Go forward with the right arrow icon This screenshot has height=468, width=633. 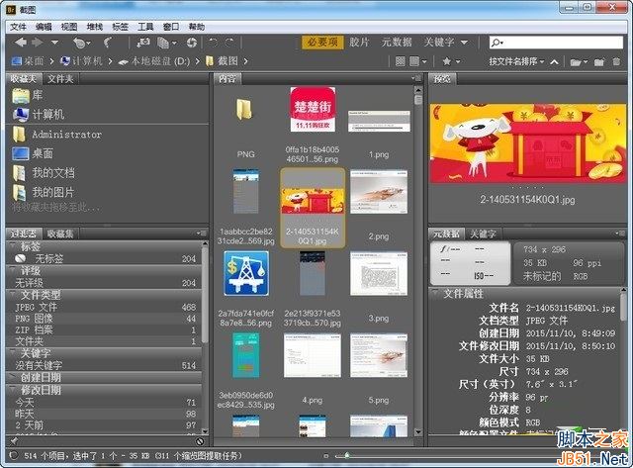[x=38, y=42]
